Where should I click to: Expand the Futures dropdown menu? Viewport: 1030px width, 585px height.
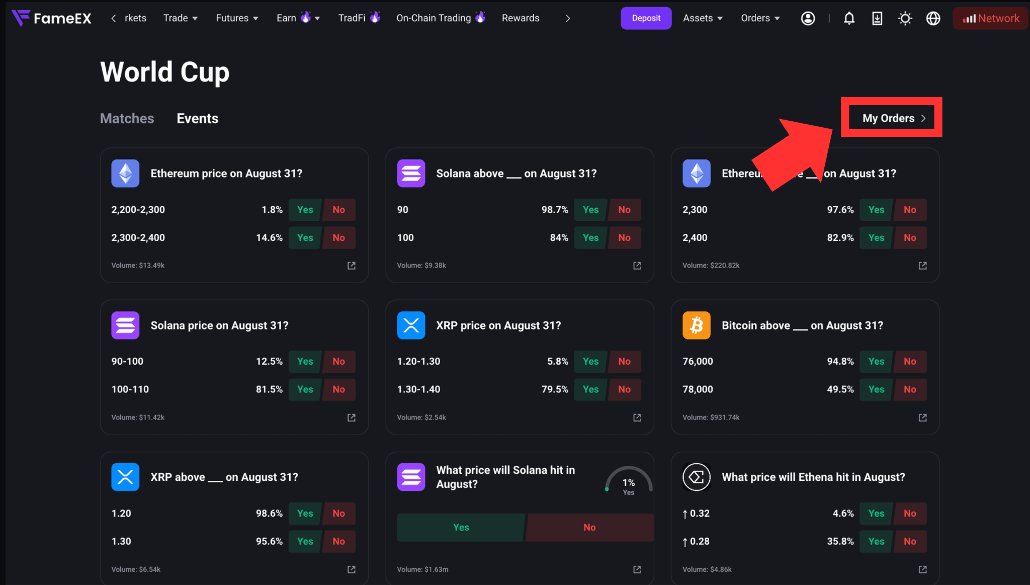[x=237, y=18]
